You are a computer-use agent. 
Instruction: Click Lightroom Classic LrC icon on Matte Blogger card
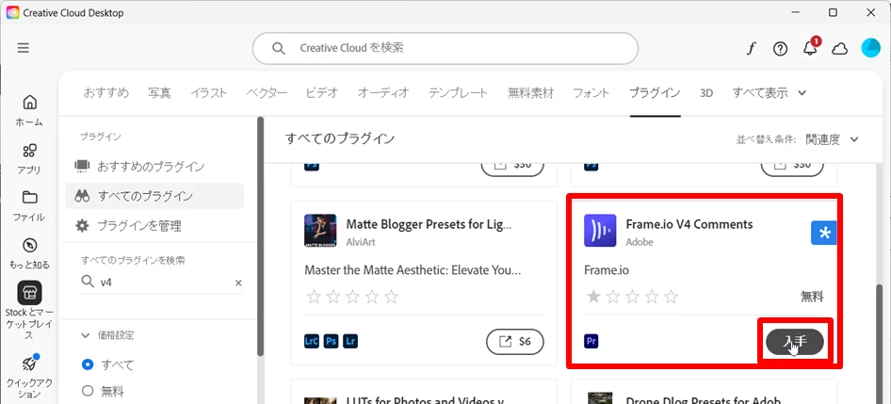click(312, 342)
